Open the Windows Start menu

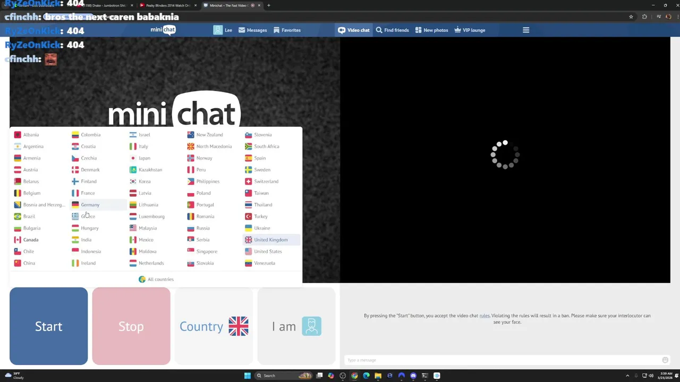[x=247, y=376]
